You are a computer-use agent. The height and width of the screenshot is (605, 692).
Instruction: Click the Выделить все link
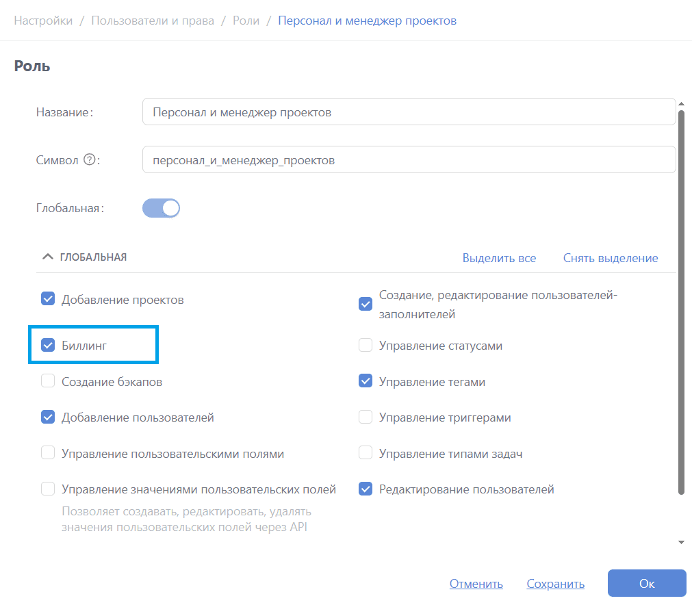click(499, 258)
